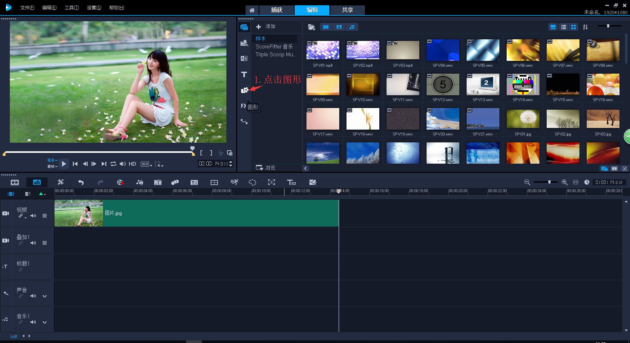Click the split clip scissors icon
The image size is (630, 343).
[x=220, y=153]
